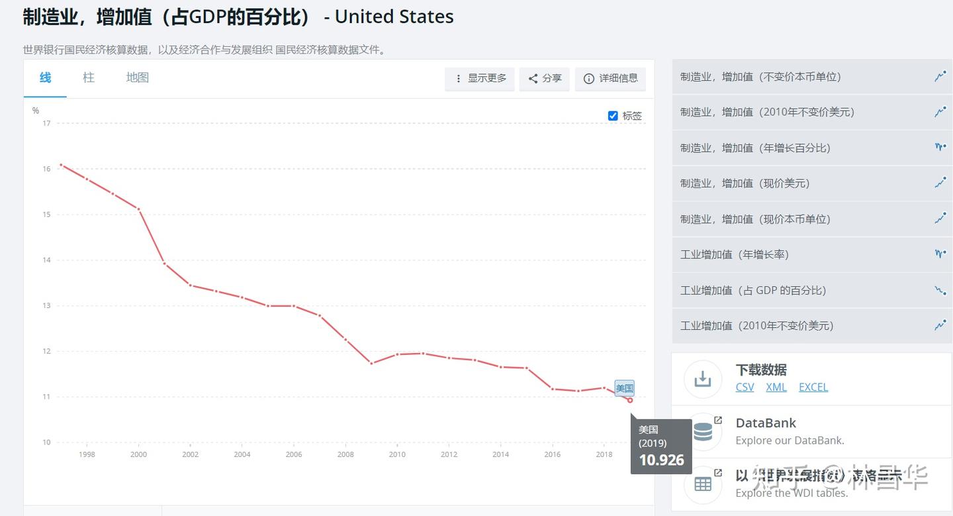Open the 显示更多 options menu

click(x=479, y=79)
